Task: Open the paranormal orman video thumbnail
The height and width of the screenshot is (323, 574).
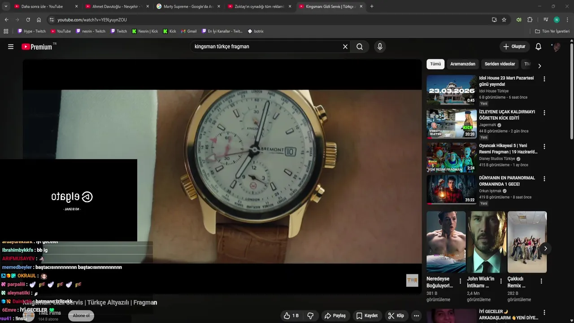Action: point(451,190)
